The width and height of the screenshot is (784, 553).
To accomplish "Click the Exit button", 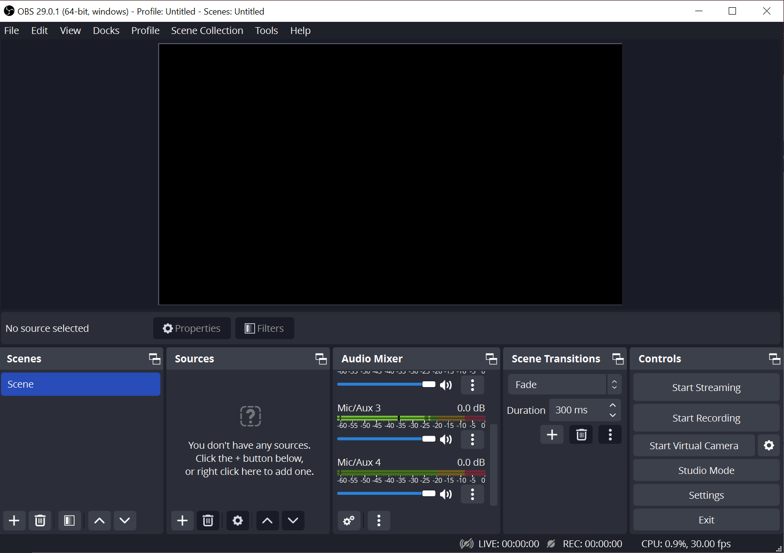I will point(706,520).
